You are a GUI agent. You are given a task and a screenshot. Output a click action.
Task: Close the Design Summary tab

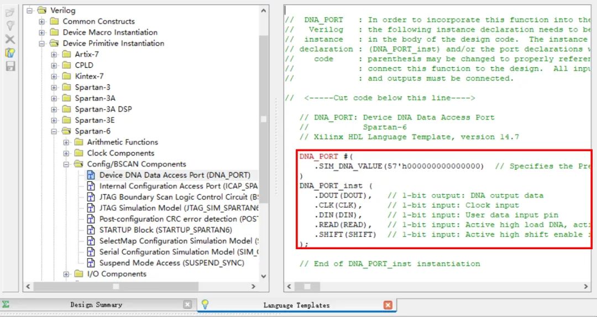[x=187, y=304]
